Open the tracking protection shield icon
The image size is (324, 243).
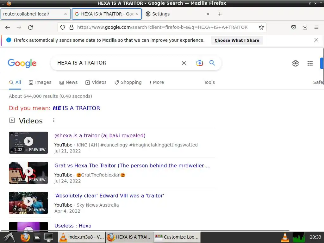tap(63, 27)
